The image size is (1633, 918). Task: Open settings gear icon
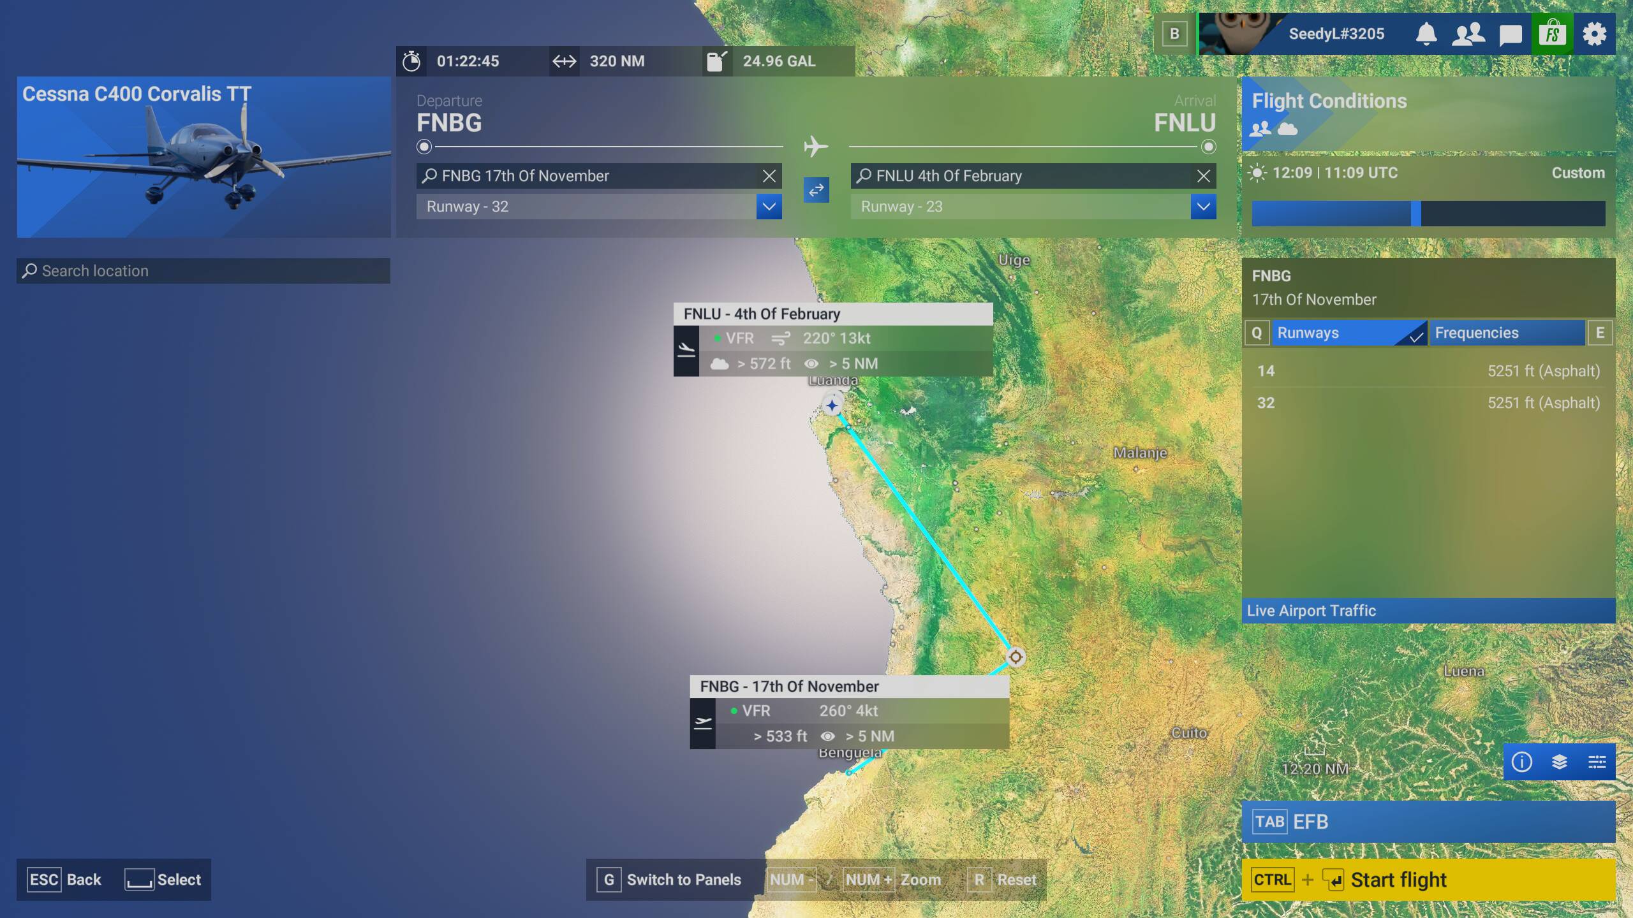click(1594, 34)
